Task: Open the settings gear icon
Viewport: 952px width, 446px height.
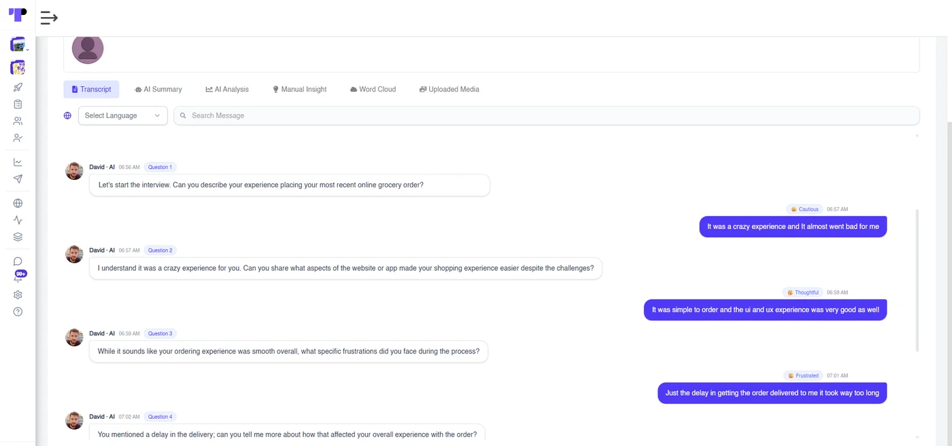Action: pos(18,295)
